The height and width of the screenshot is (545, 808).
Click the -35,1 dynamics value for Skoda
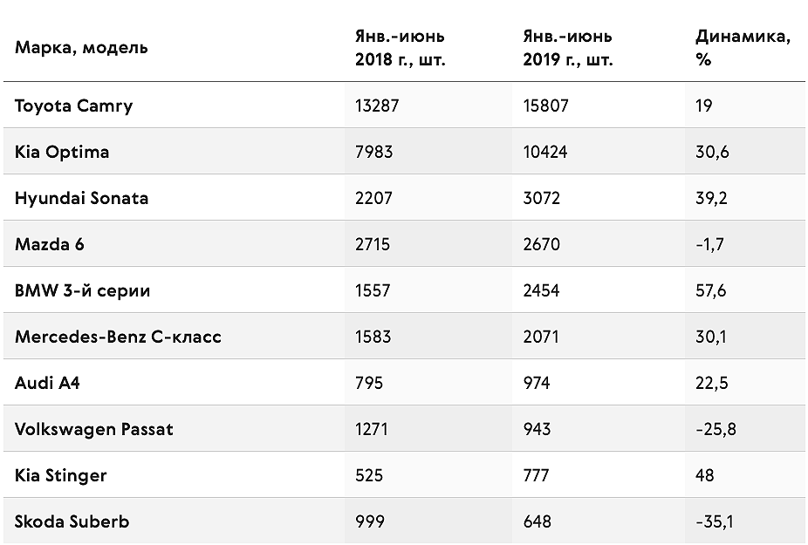(x=715, y=522)
